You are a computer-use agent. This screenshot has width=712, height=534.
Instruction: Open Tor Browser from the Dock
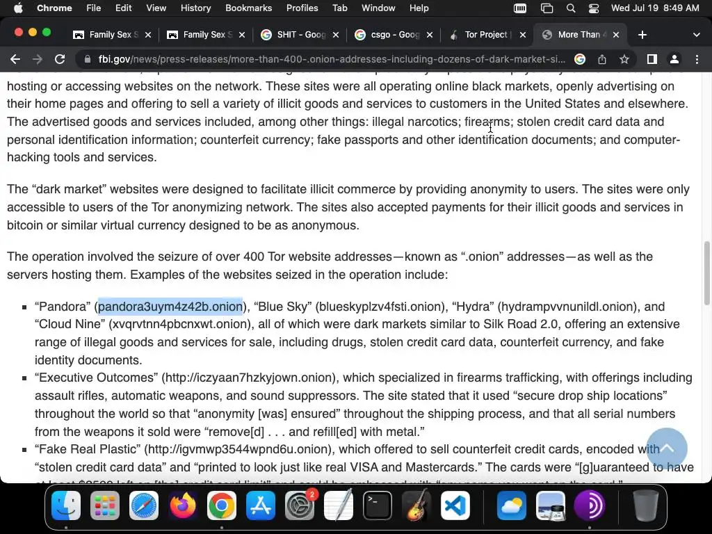point(590,505)
